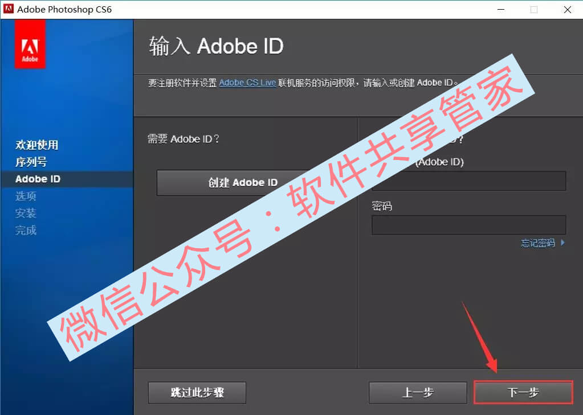Viewport: 583px width, 415px height.
Task: Focus the Adobe ID email input field
Action: tap(468, 181)
